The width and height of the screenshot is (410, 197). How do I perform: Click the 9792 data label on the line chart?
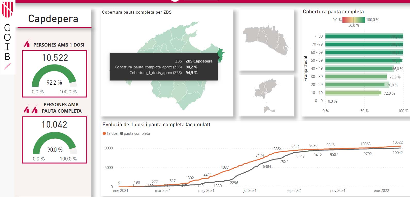(368, 154)
